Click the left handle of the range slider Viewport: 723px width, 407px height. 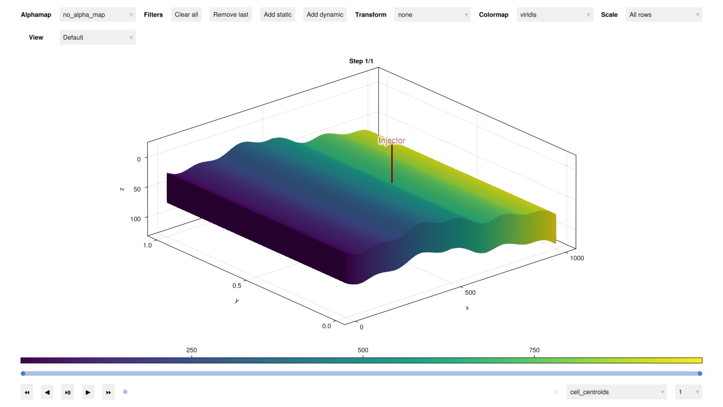(x=23, y=374)
